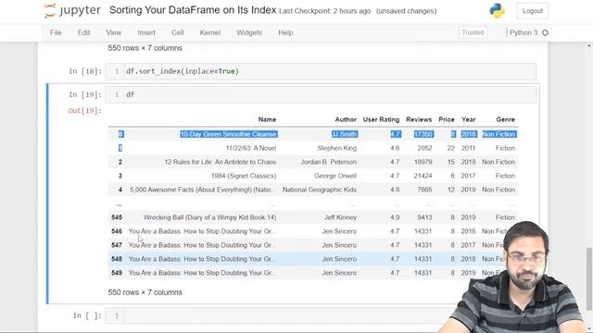Click the notebook title to rename it
The width and height of the screenshot is (593, 333).
[193, 10]
